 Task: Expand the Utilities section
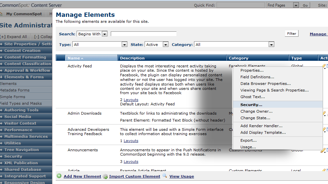(x=26, y=143)
